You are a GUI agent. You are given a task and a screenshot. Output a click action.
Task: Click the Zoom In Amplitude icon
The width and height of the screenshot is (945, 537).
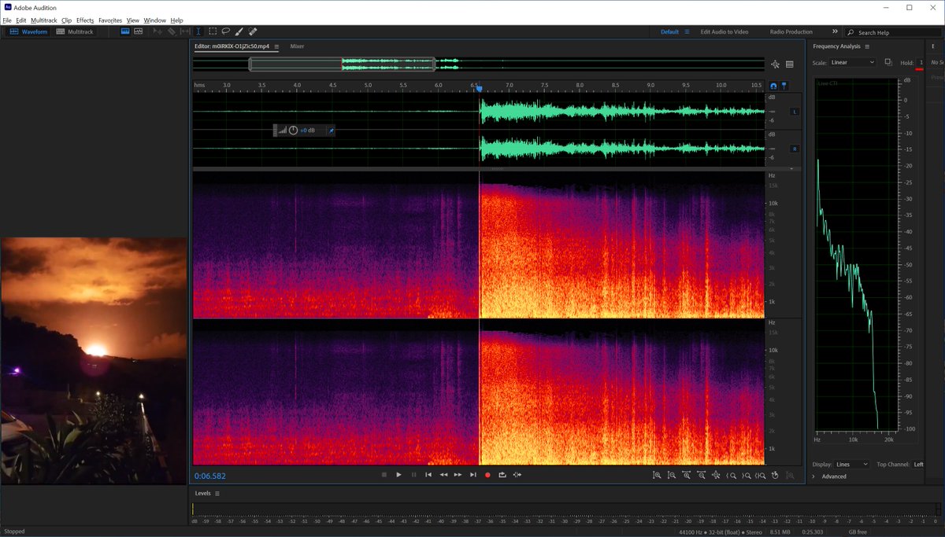coord(657,475)
